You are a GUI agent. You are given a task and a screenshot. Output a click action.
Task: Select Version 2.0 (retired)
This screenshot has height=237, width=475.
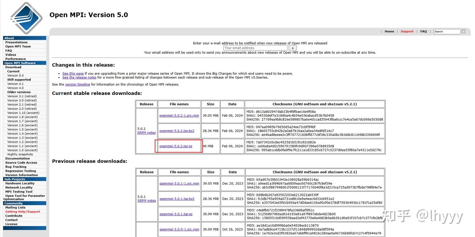(22, 109)
